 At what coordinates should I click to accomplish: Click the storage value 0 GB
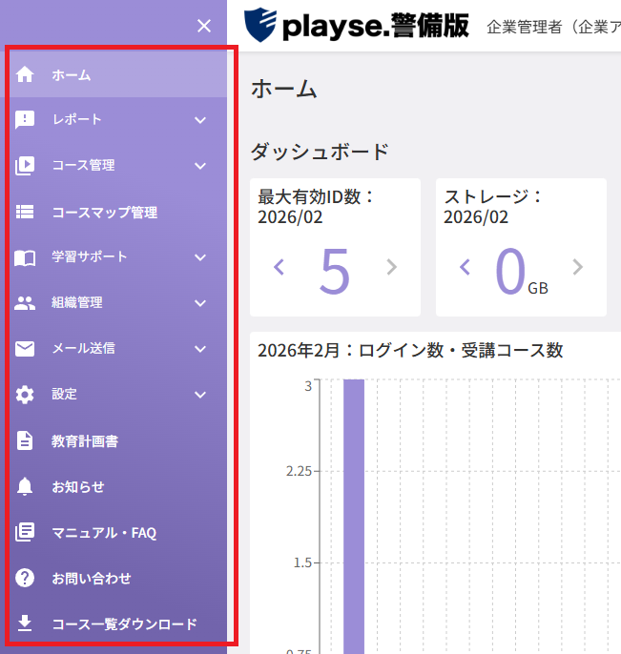[521, 272]
